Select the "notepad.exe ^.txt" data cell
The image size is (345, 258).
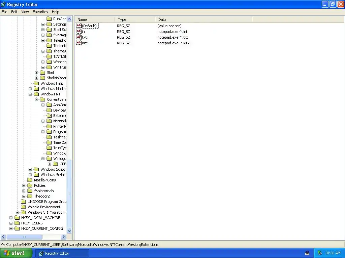(x=173, y=37)
